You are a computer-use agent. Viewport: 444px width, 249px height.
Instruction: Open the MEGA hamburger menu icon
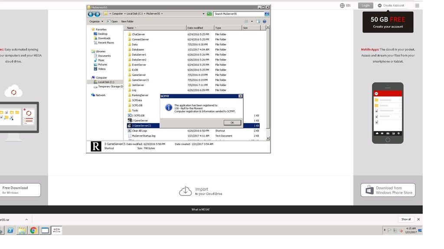417,5
